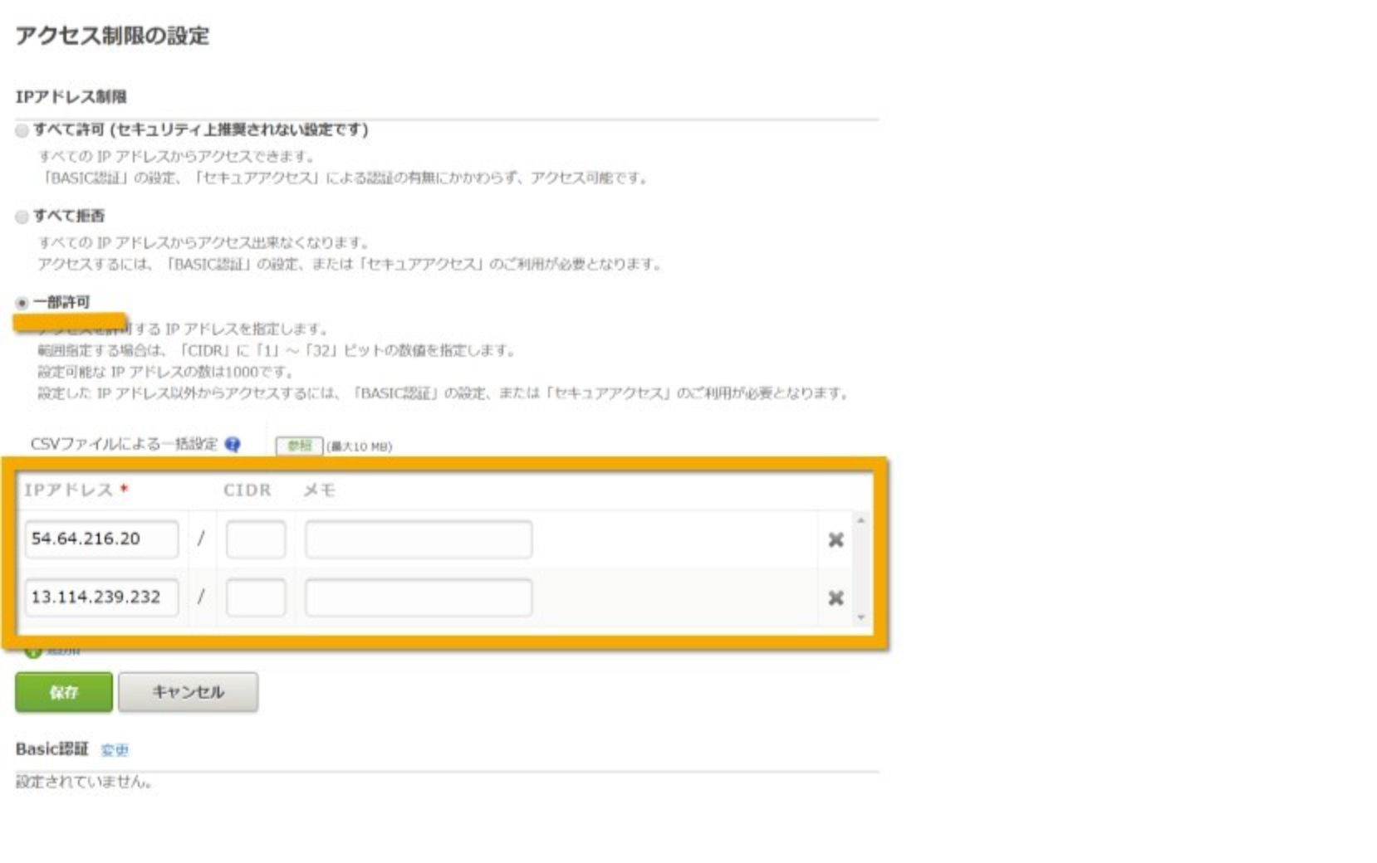The height and width of the screenshot is (863, 1377).
Task: Click the キャンセル button
Action: click(x=188, y=692)
